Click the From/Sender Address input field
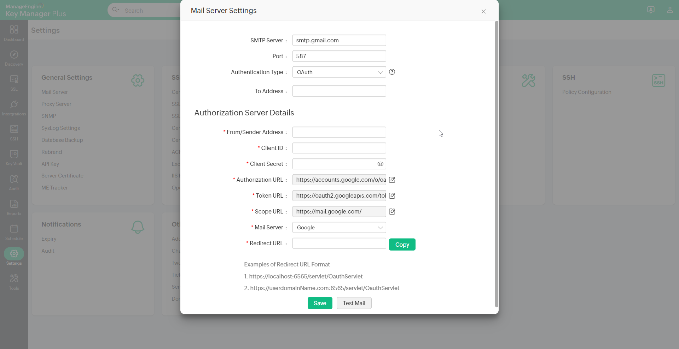This screenshot has width=679, height=349. (x=339, y=132)
